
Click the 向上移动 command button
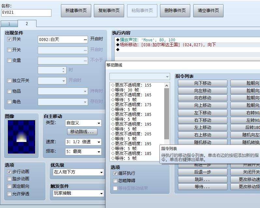click(x=203, y=105)
